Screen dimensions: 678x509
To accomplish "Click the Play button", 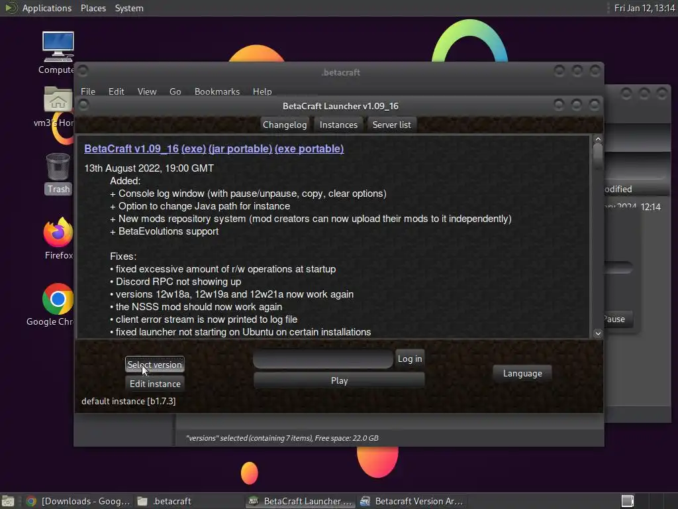I will (340, 380).
